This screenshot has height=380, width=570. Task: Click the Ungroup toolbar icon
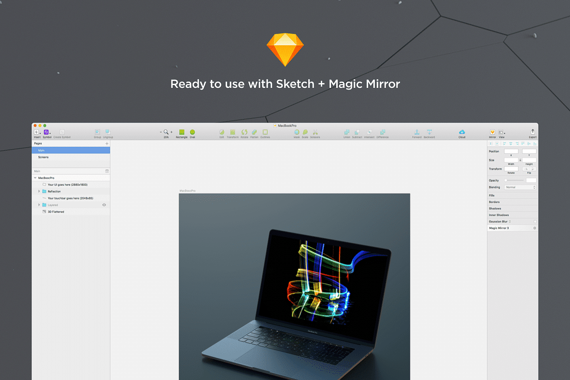pyautogui.click(x=108, y=132)
